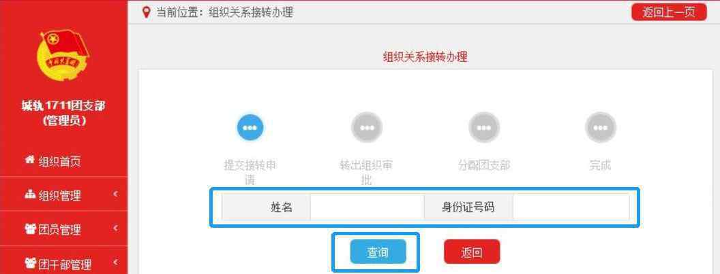720x274 pixels.
Task: Select the gray 完成 step circle
Action: [x=600, y=127]
